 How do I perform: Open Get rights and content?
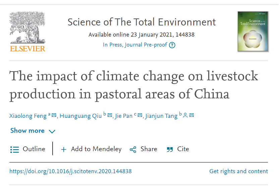click(x=238, y=171)
